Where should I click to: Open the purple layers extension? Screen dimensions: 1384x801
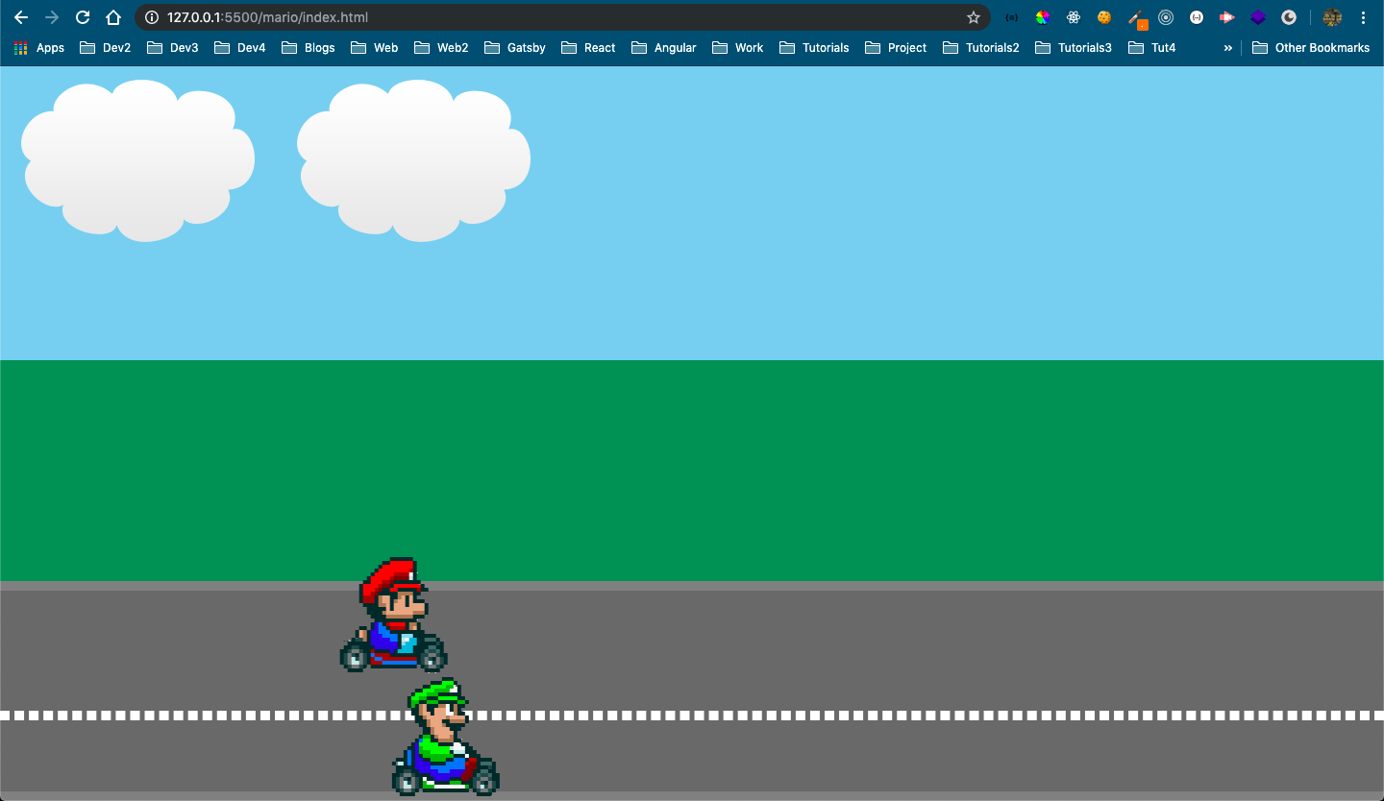[x=1258, y=17]
